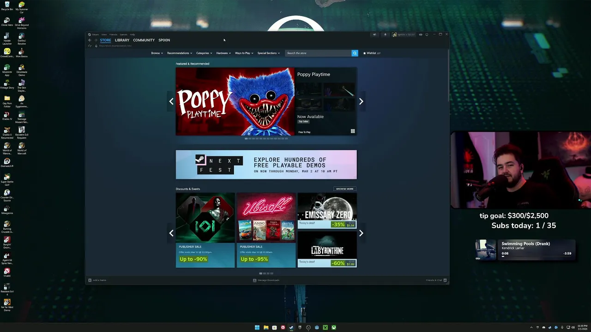Click in the store search field

(318, 53)
